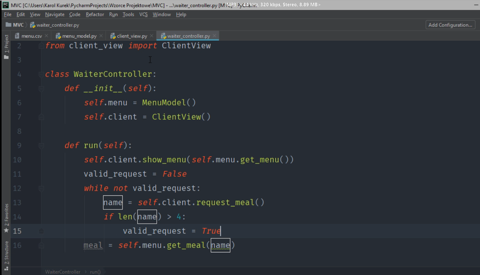Viewport: 480px width, 275px height.
Task: Open the Project tool window
Action: [x=6, y=47]
